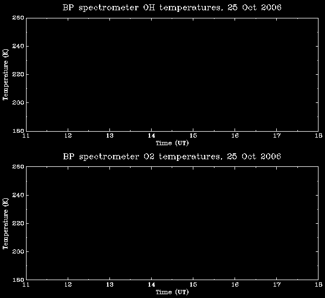
Task: Pick hour 17 on OH plot time axis
Action: [277, 135]
